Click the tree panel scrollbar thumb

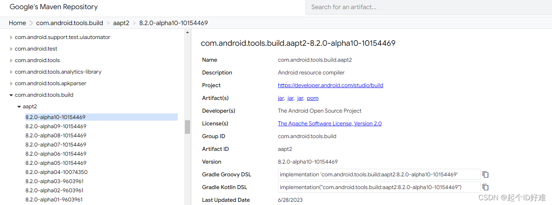[x=187, y=127]
